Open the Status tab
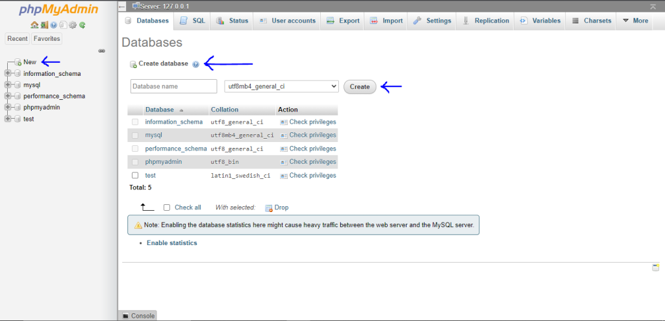 pos(232,21)
